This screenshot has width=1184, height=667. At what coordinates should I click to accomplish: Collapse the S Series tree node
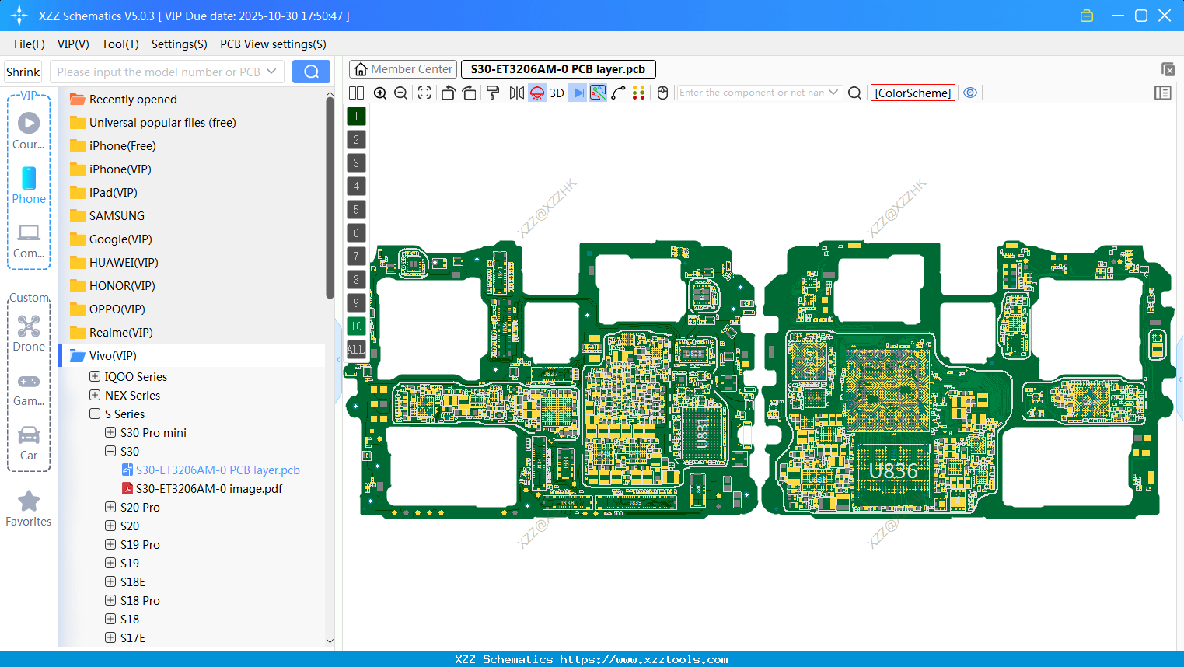coord(95,414)
